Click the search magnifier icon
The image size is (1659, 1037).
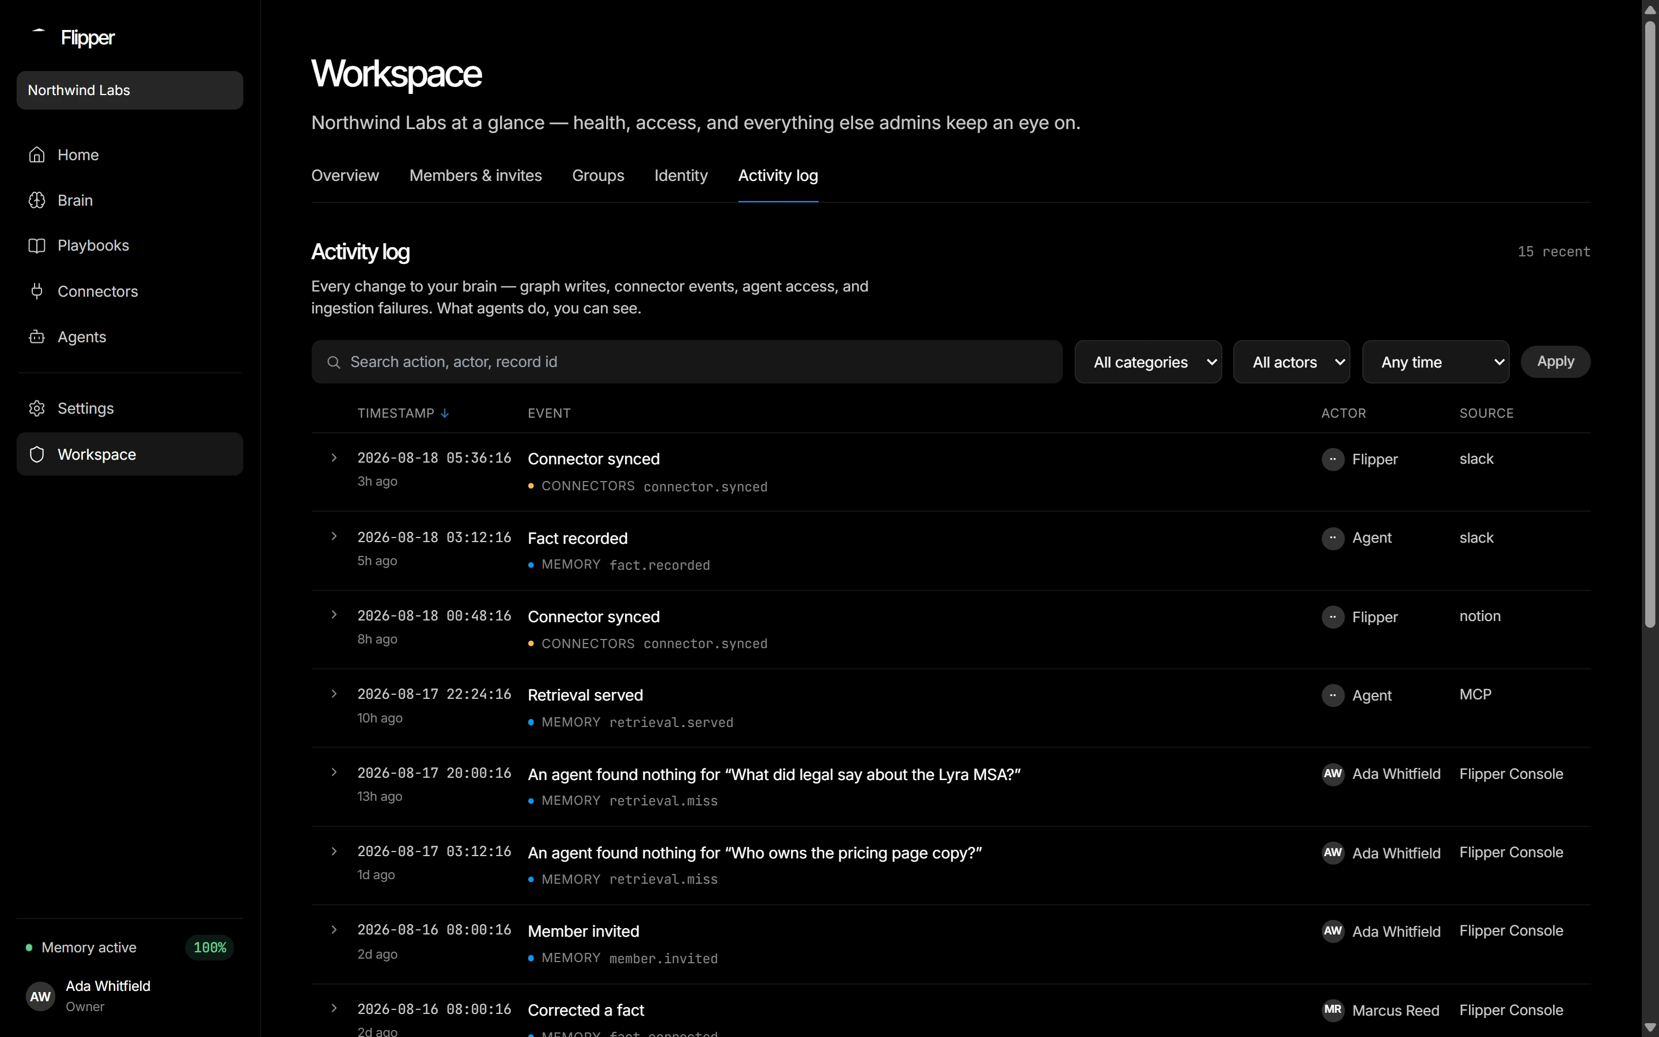tap(334, 362)
